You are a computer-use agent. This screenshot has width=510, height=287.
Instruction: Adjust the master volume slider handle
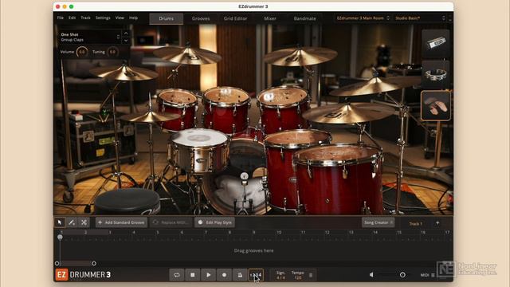402,275
